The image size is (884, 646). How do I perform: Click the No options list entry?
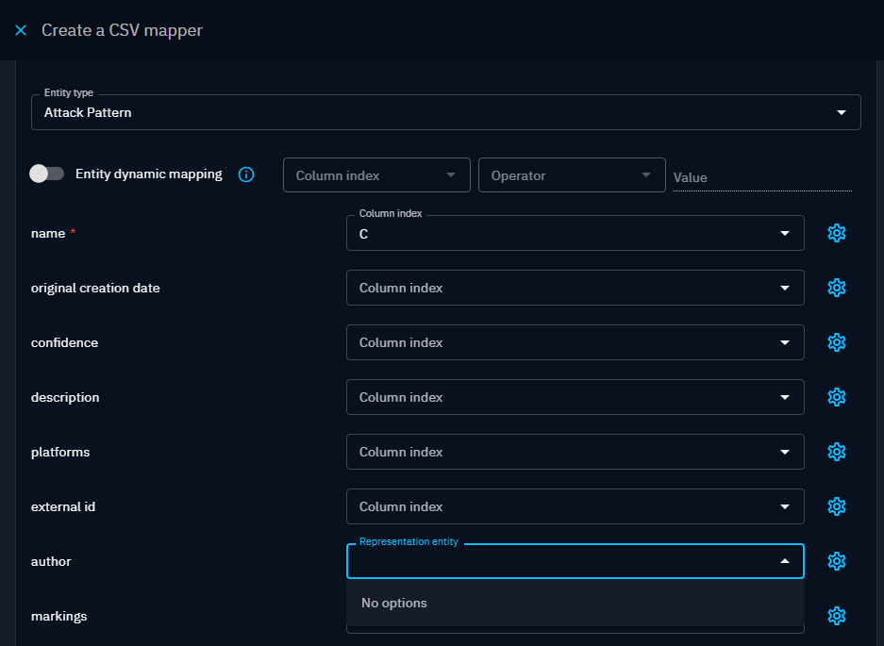(394, 604)
